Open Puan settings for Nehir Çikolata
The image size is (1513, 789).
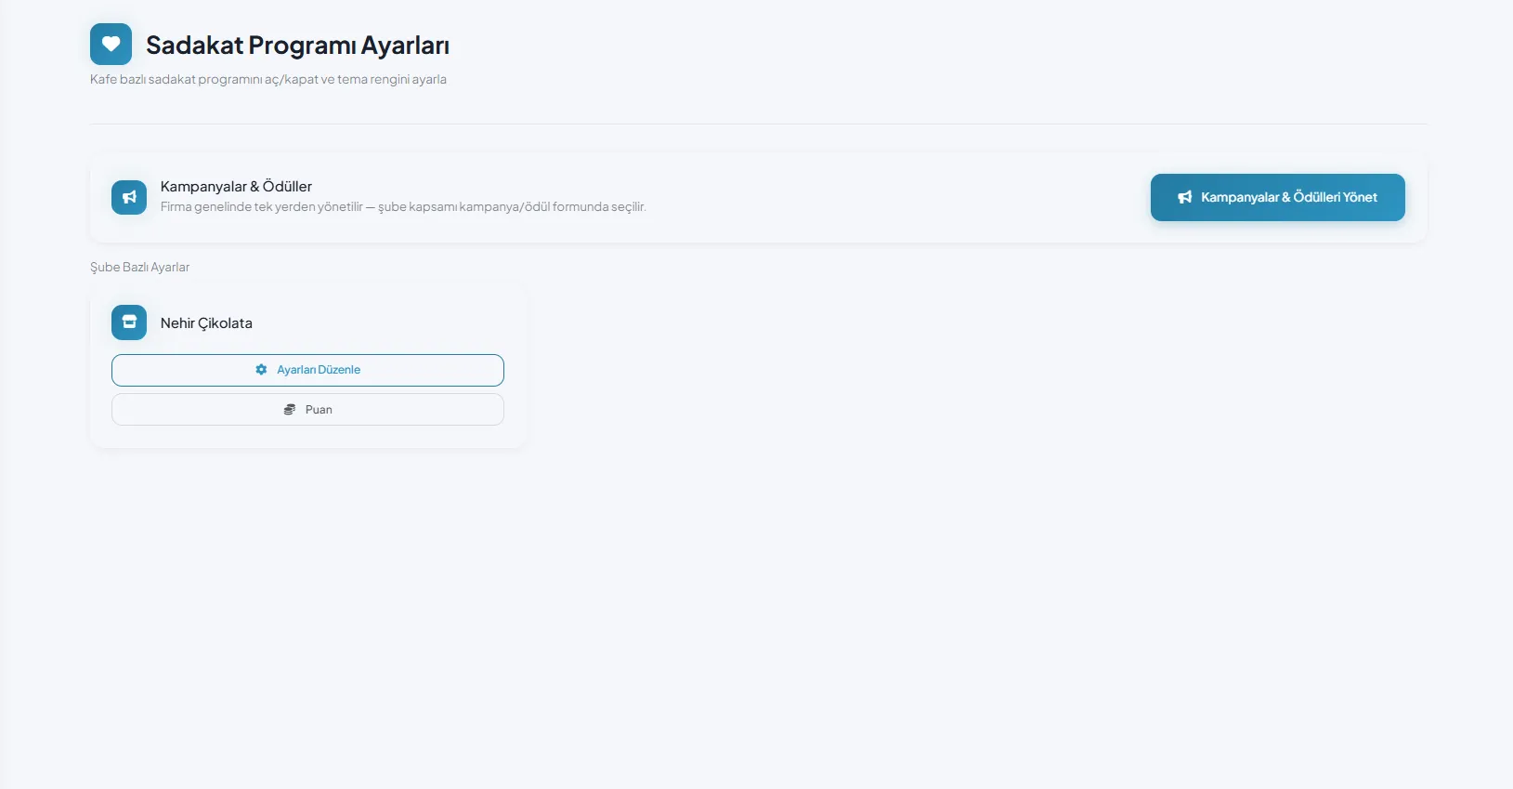(x=307, y=410)
